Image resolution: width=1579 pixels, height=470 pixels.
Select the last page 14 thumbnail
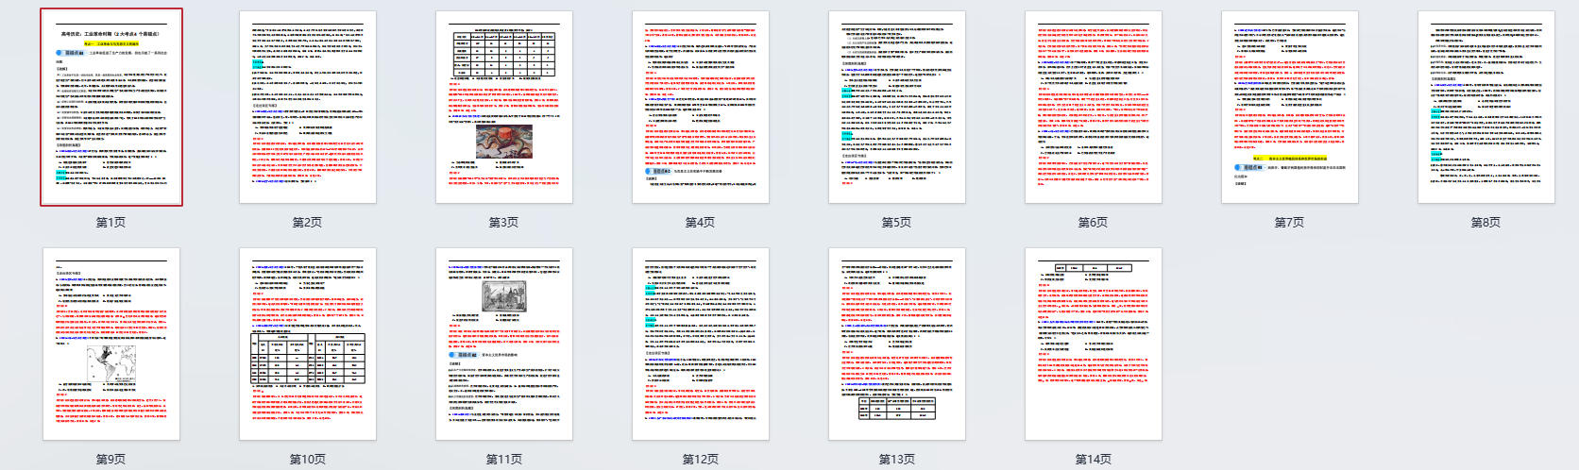coord(1094,344)
